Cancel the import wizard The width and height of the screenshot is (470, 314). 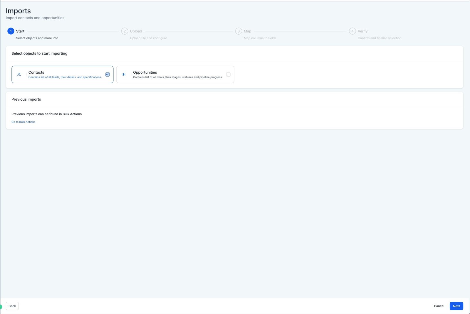439,306
